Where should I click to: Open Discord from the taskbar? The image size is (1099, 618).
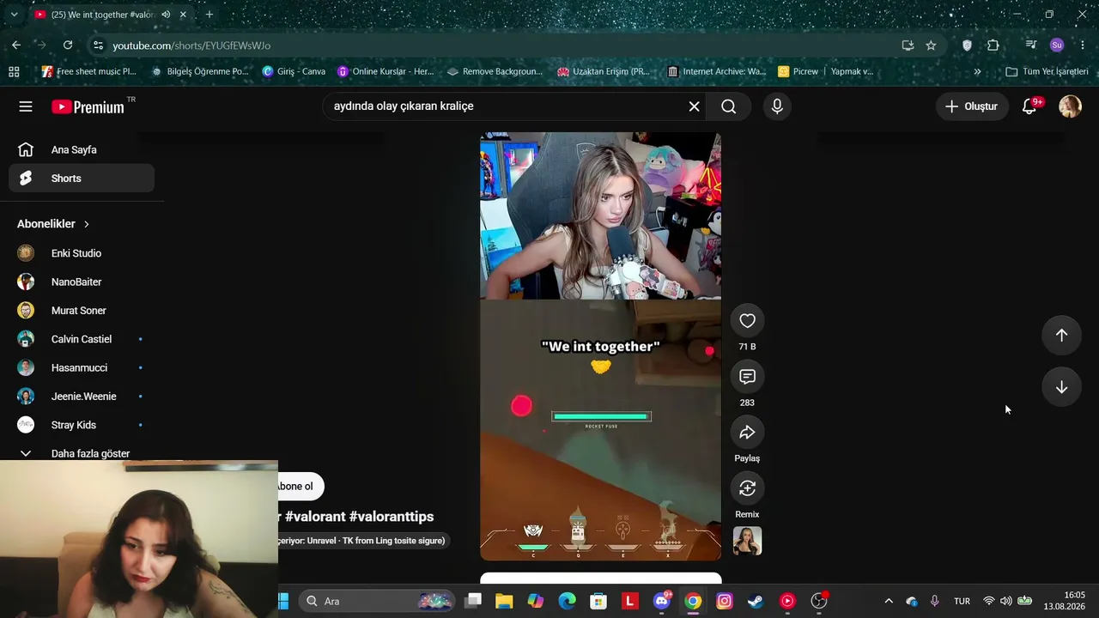(x=661, y=601)
